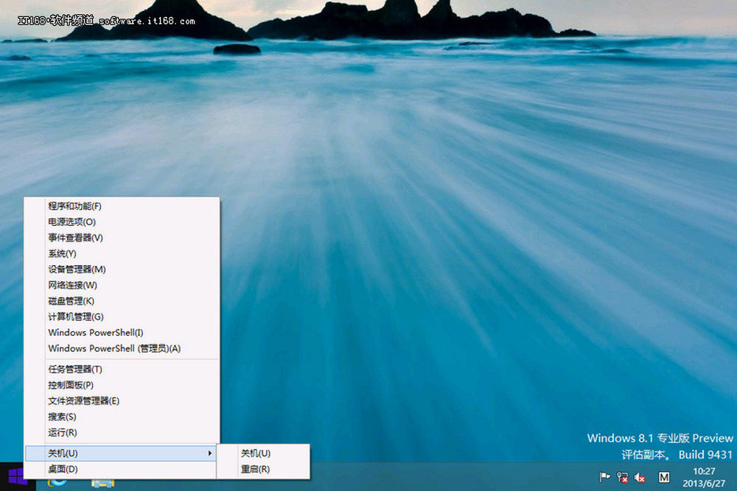Screen dimensions: 737x491
Task: Open 控制面板(P) from the menu
Action: 69,385
